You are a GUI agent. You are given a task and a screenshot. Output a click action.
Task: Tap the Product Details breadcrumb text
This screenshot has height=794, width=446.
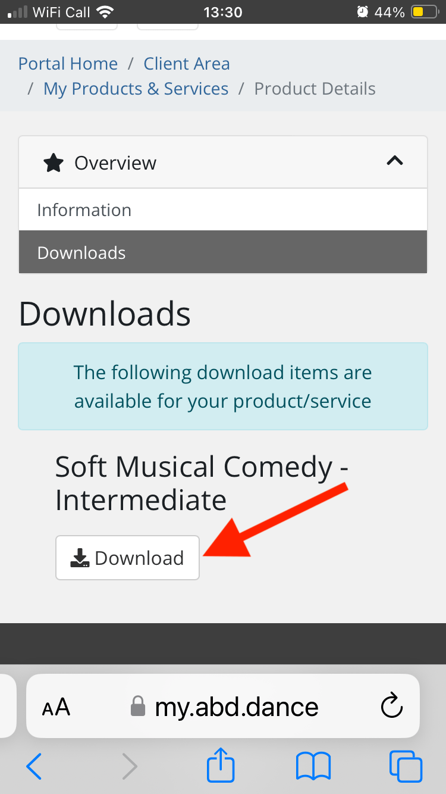[315, 89]
